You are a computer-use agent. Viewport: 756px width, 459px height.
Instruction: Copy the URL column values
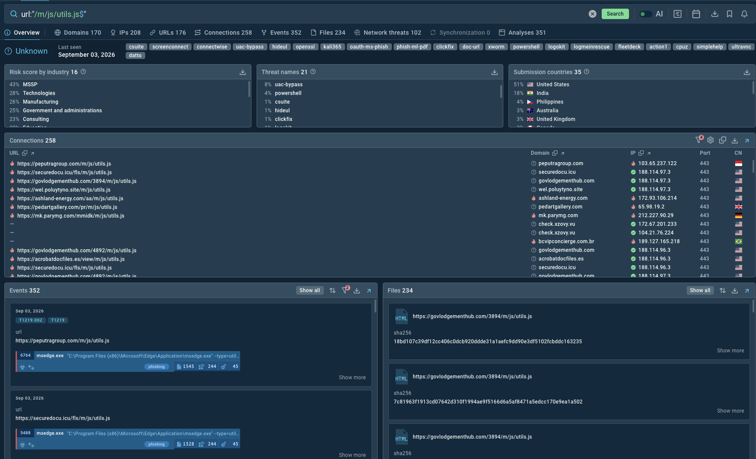[x=25, y=153]
